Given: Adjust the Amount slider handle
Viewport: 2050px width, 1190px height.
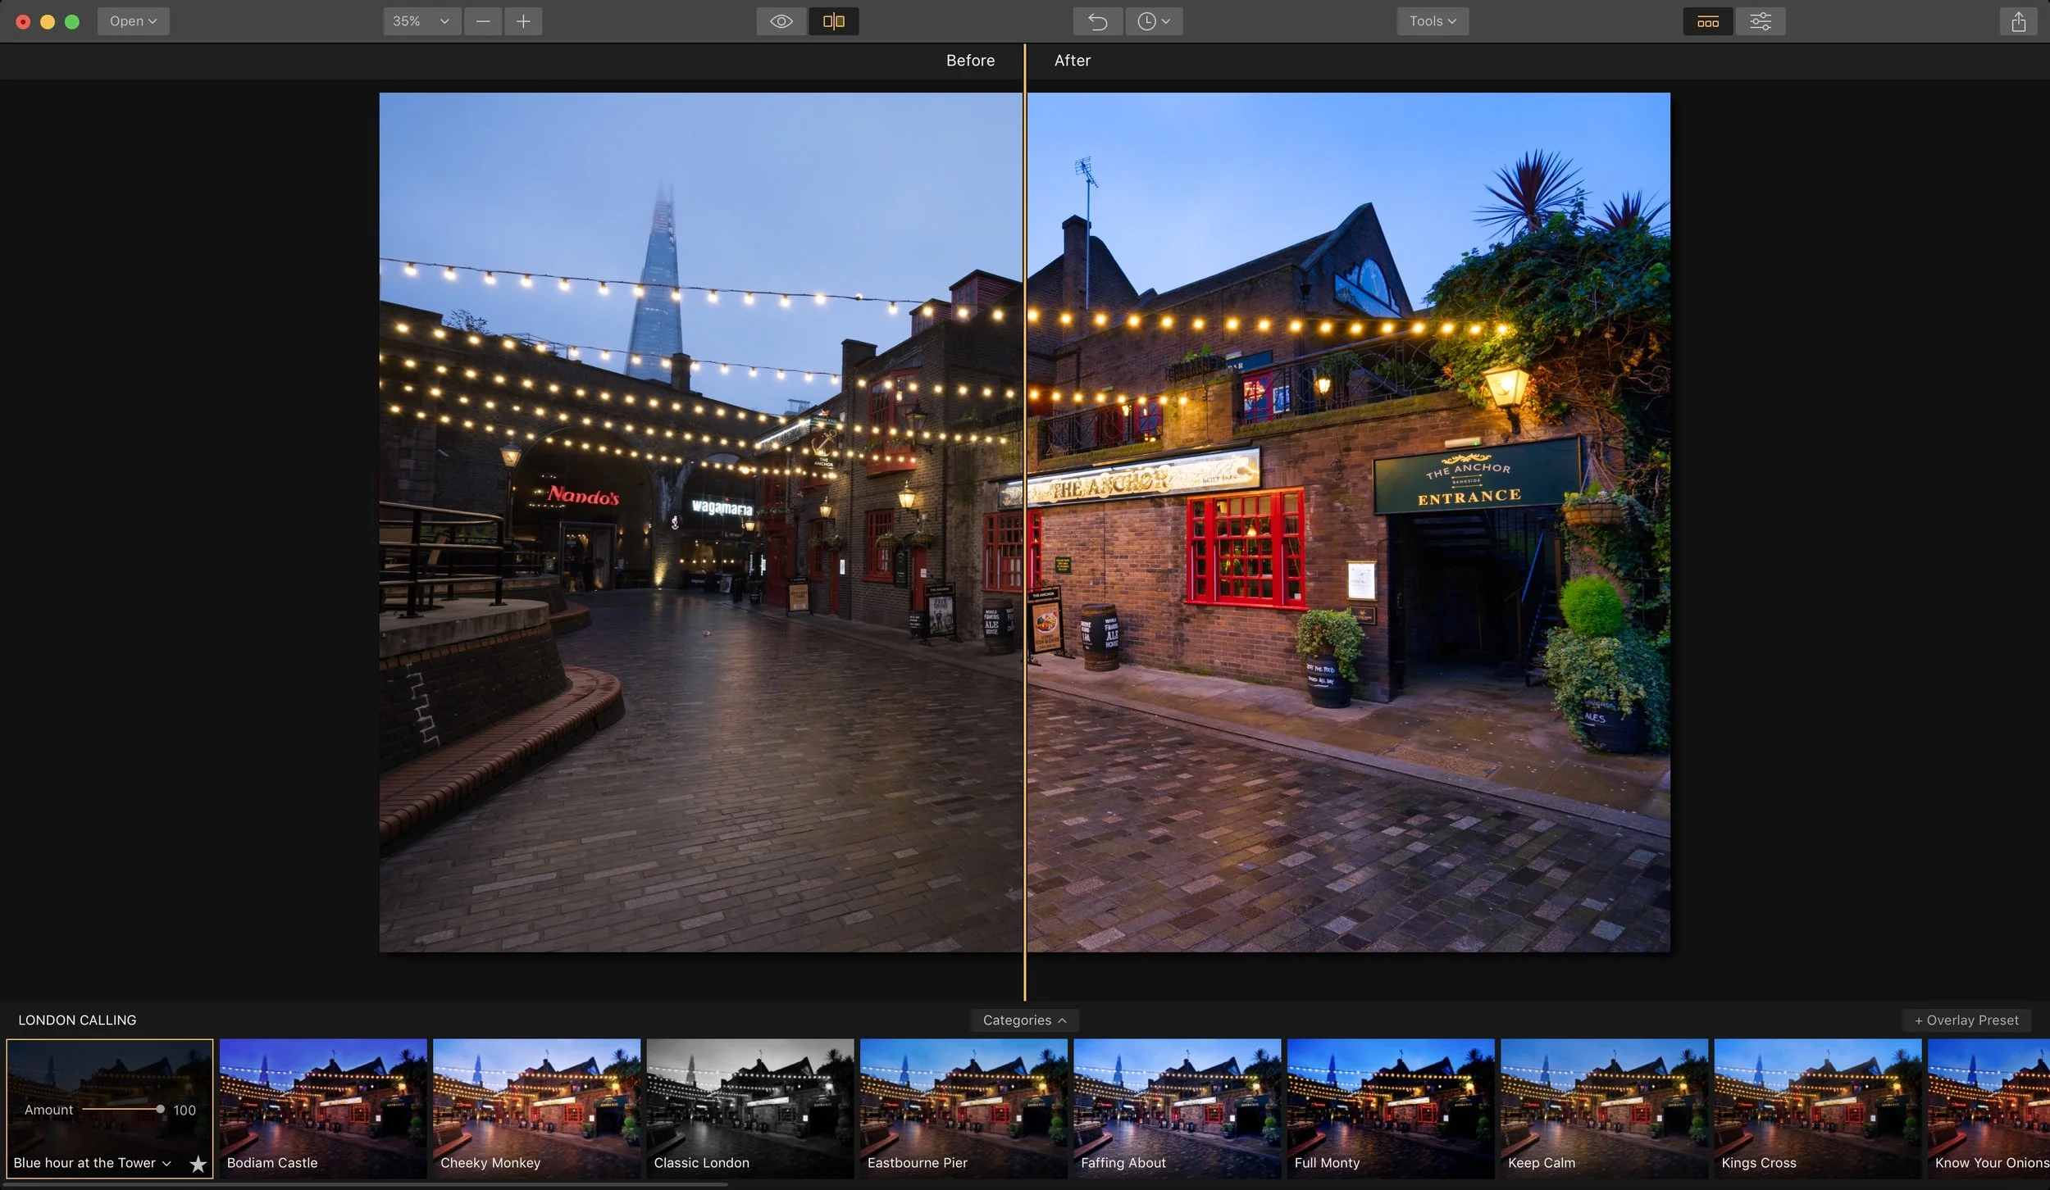Looking at the screenshot, I should coord(160,1109).
